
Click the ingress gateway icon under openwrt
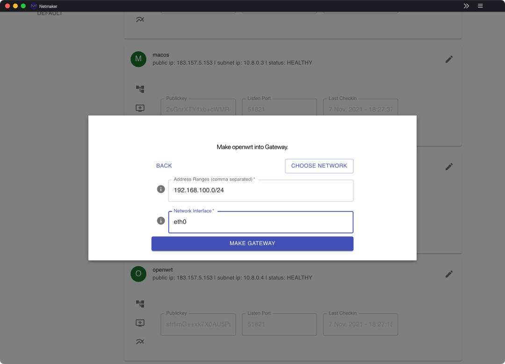point(140,323)
